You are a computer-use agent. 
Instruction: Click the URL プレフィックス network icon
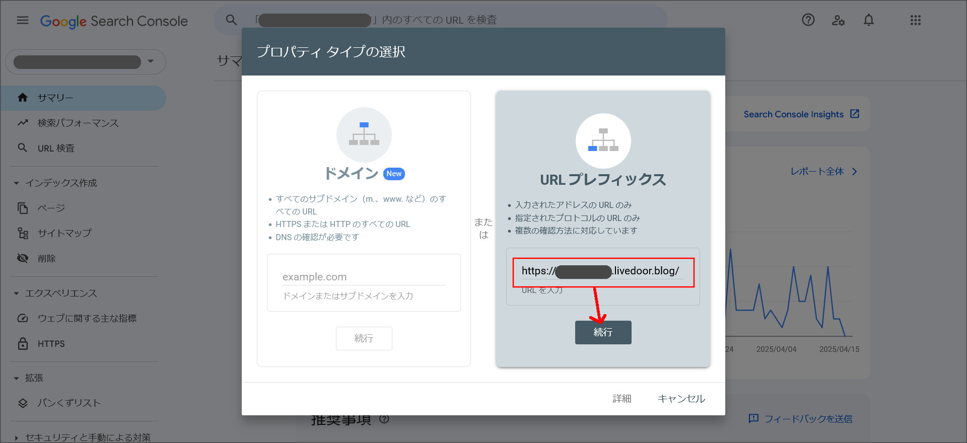[x=603, y=141]
